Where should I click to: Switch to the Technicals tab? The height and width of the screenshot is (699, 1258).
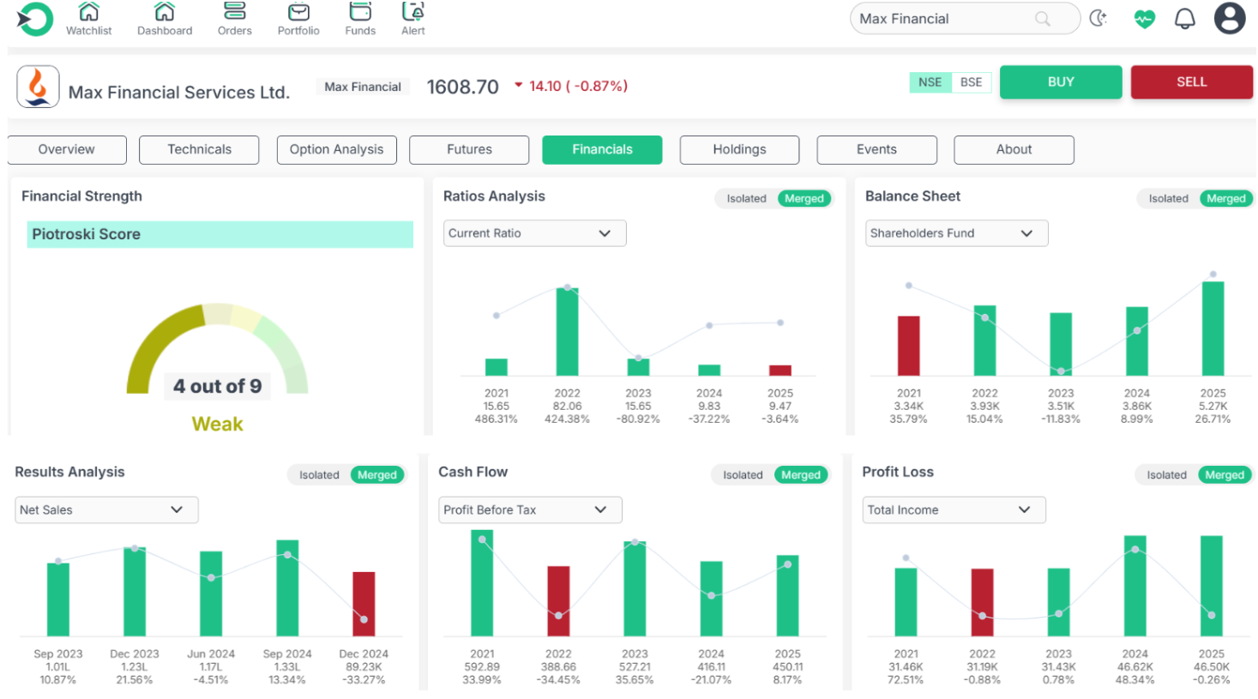point(199,150)
